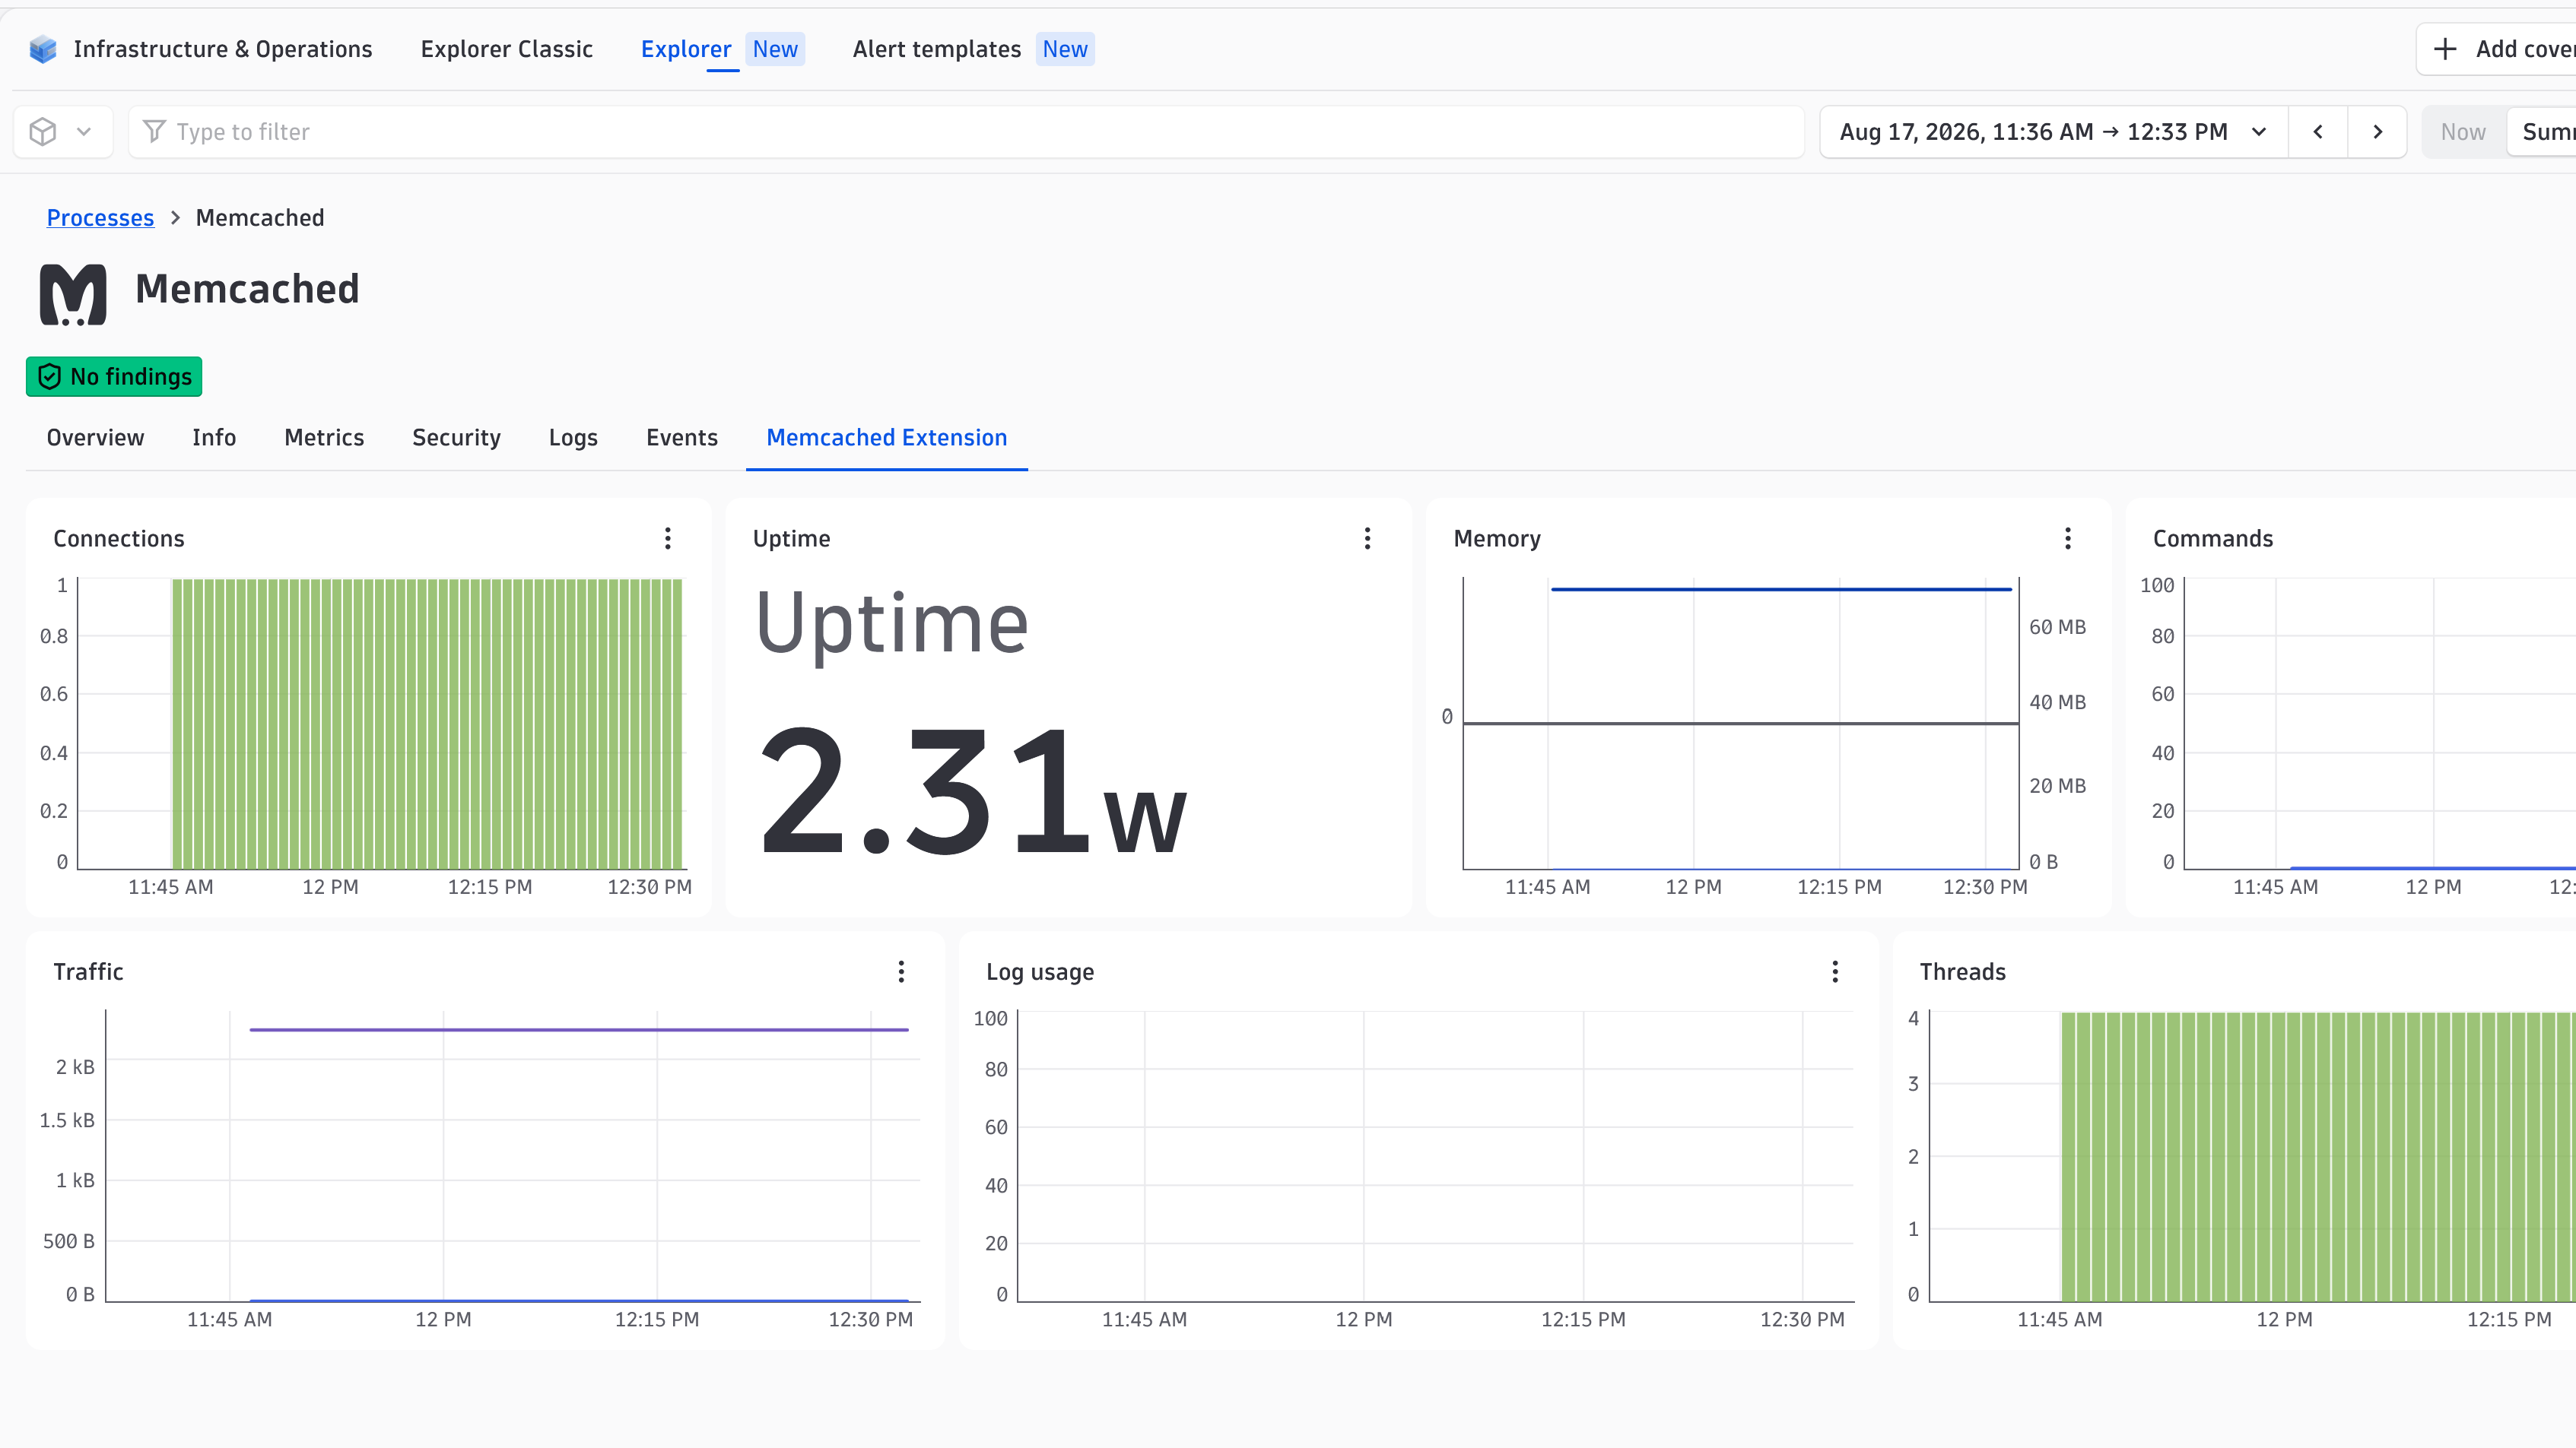This screenshot has height=1448, width=2576.
Task: Select the Memcached Extension tab
Action: [x=887, y=438]
